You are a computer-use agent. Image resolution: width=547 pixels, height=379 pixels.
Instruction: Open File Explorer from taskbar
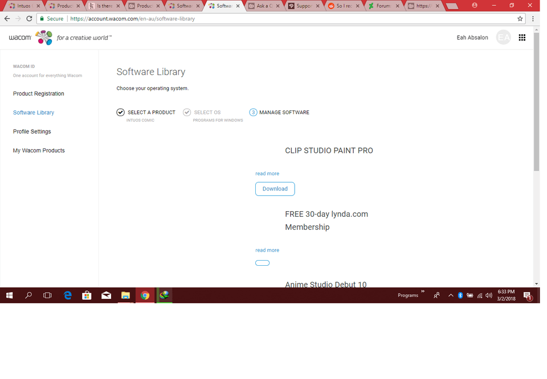tap(125, 295)
